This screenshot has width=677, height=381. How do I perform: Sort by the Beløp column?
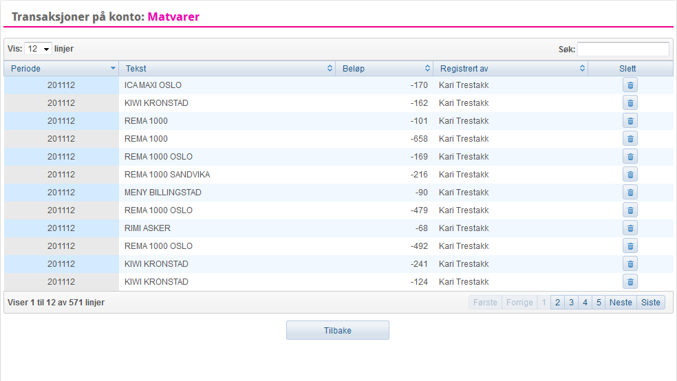pyautogui.click(x=385, y=69)
